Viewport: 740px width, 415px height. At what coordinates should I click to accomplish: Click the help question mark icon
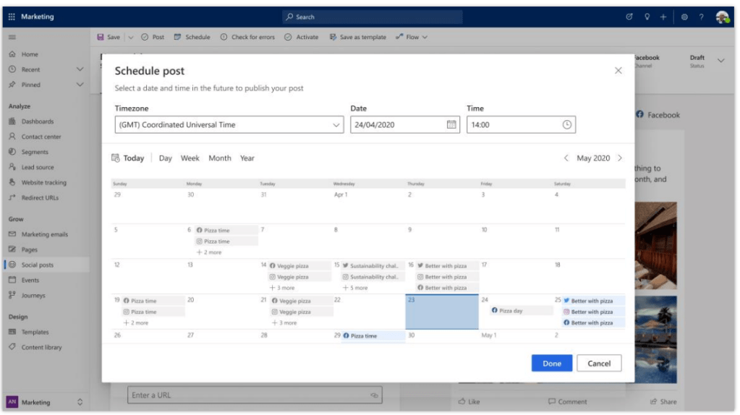coord(701,17)
